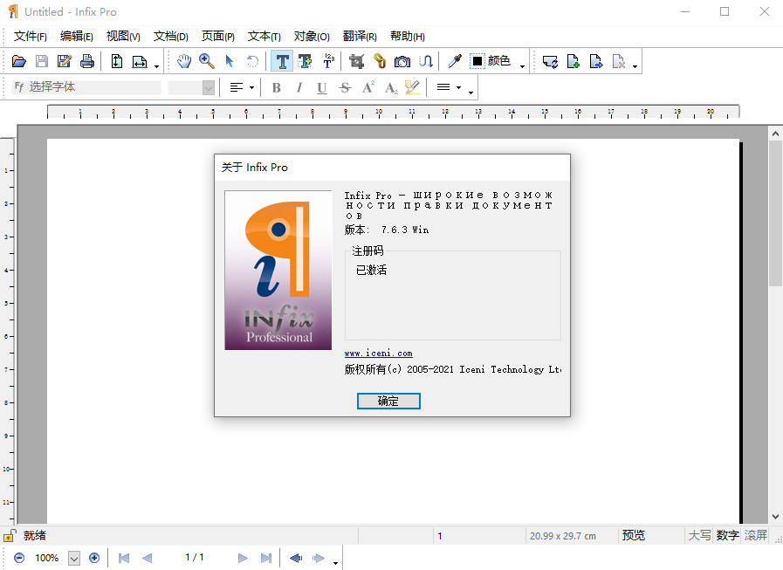The height and width of the screenshot is (570, 783).
Task: Toggle Underline formatting
Action: pos(322,88)
